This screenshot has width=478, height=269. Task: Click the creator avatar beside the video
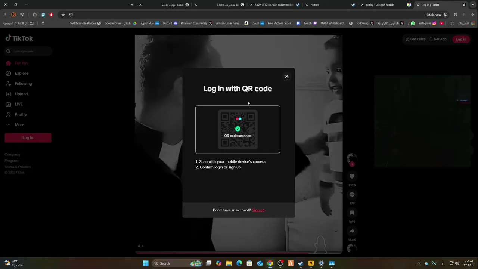(x=352, y=158)
